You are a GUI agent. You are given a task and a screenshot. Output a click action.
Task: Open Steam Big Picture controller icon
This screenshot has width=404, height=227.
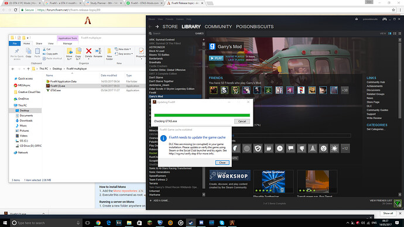[385, 19]
